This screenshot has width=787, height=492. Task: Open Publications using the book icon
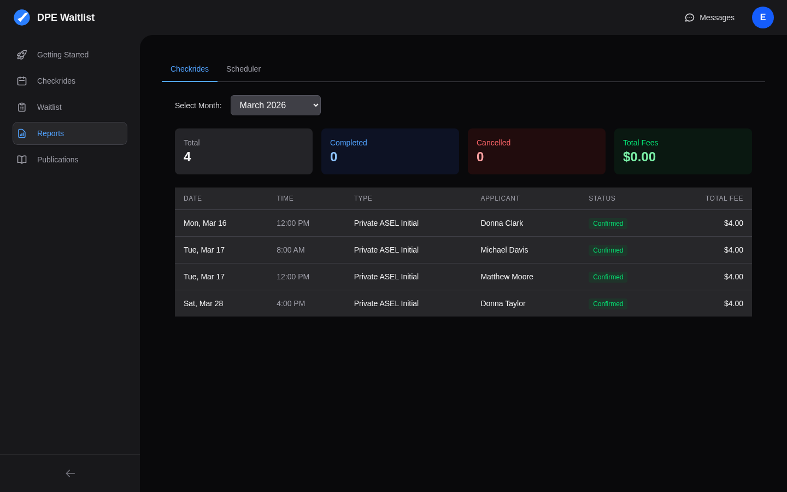22,160
